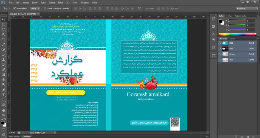Open the Image menu
The width and height of the screenshot is (260, 138).
[26, 3]
